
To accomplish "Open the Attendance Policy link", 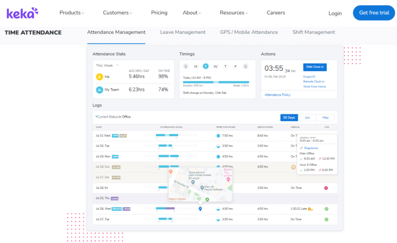I will (x=278, y=95).
